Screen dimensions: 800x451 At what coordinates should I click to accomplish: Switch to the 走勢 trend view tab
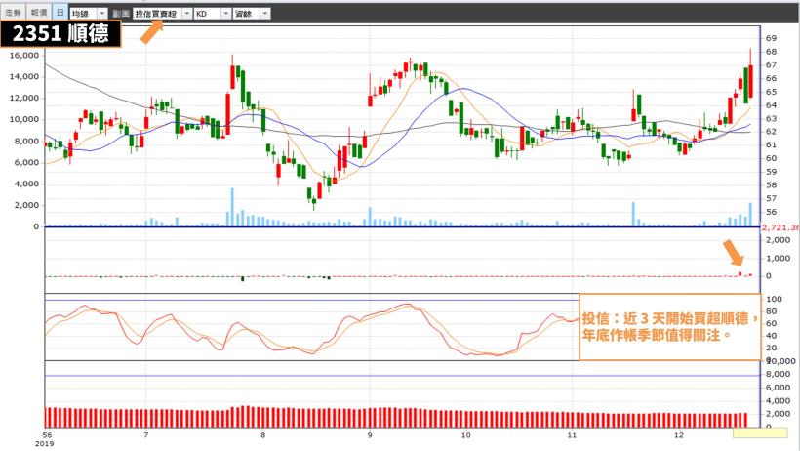(x=13, y=13)
